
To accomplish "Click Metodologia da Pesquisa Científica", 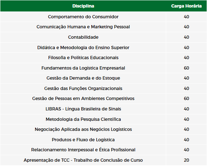I will [x=83, y=119].
